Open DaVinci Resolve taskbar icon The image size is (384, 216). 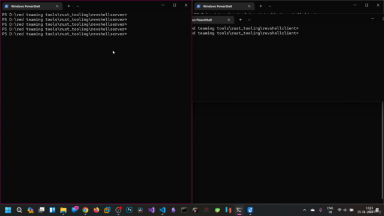pyautogui.click(x=140, y=210)
